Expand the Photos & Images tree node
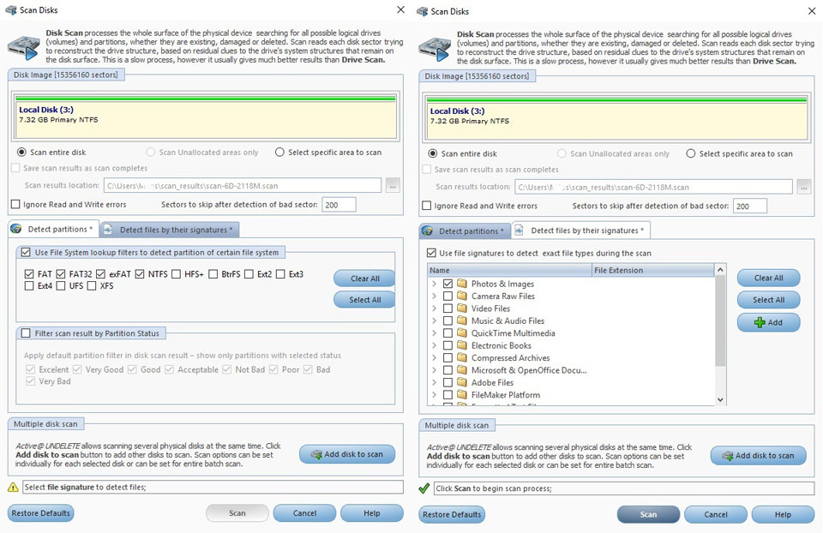This screenshot has height=533, width=823. (x=434, y=284)
